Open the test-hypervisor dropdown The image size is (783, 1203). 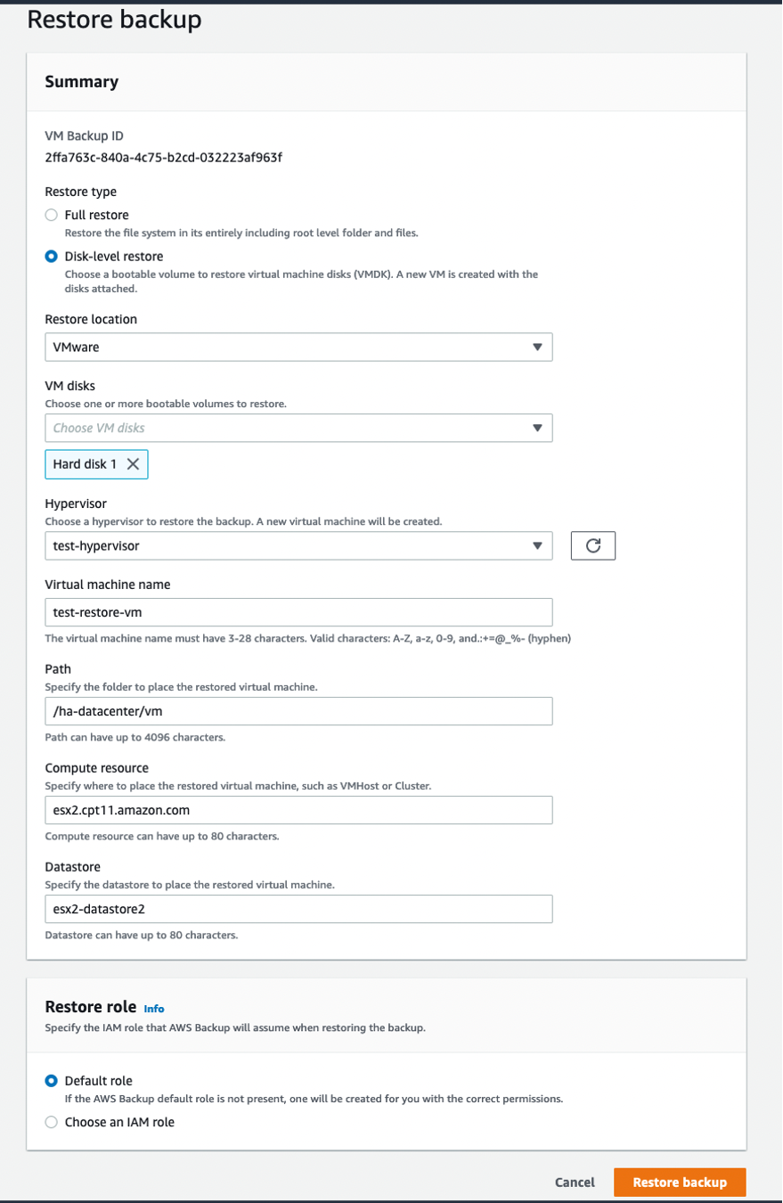[x=298, y=545]
